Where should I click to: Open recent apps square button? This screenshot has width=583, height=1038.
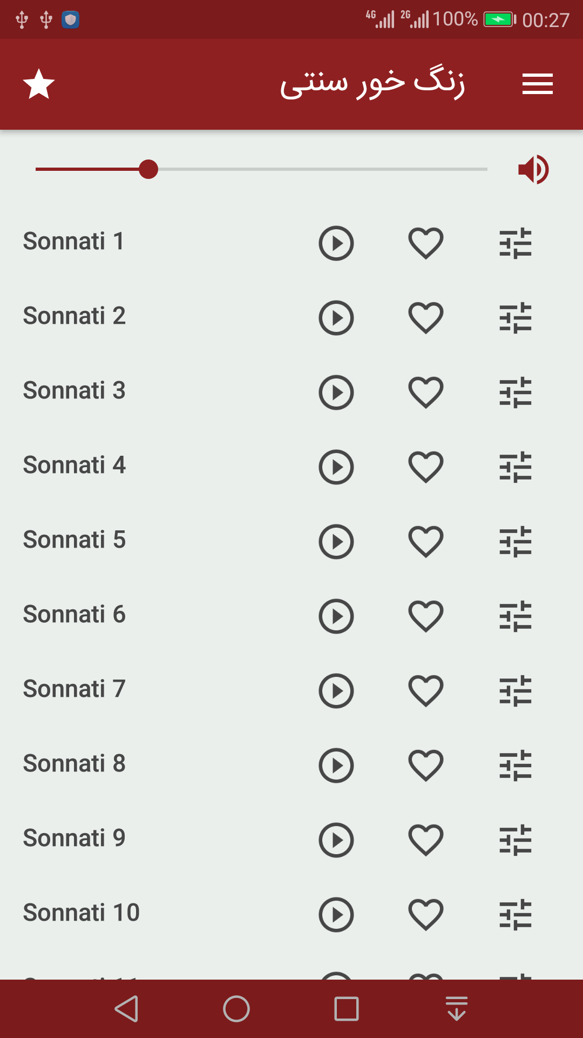pyautogui.click(x=347, y=1009)
